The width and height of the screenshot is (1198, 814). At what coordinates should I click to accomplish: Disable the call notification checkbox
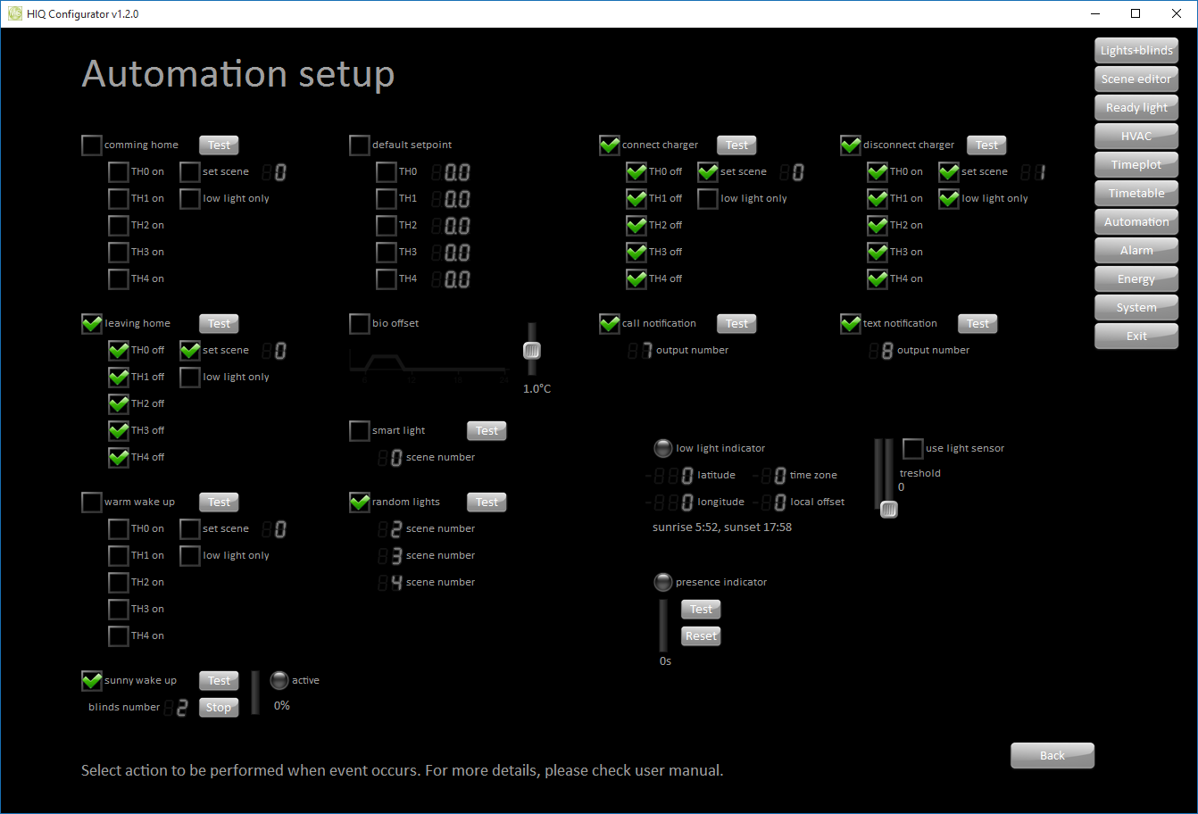(x=610, y=324)
